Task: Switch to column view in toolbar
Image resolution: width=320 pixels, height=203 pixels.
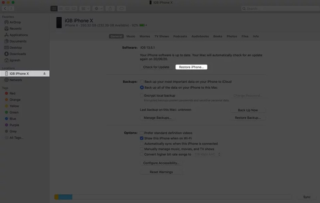Action: tap(67, 8)
